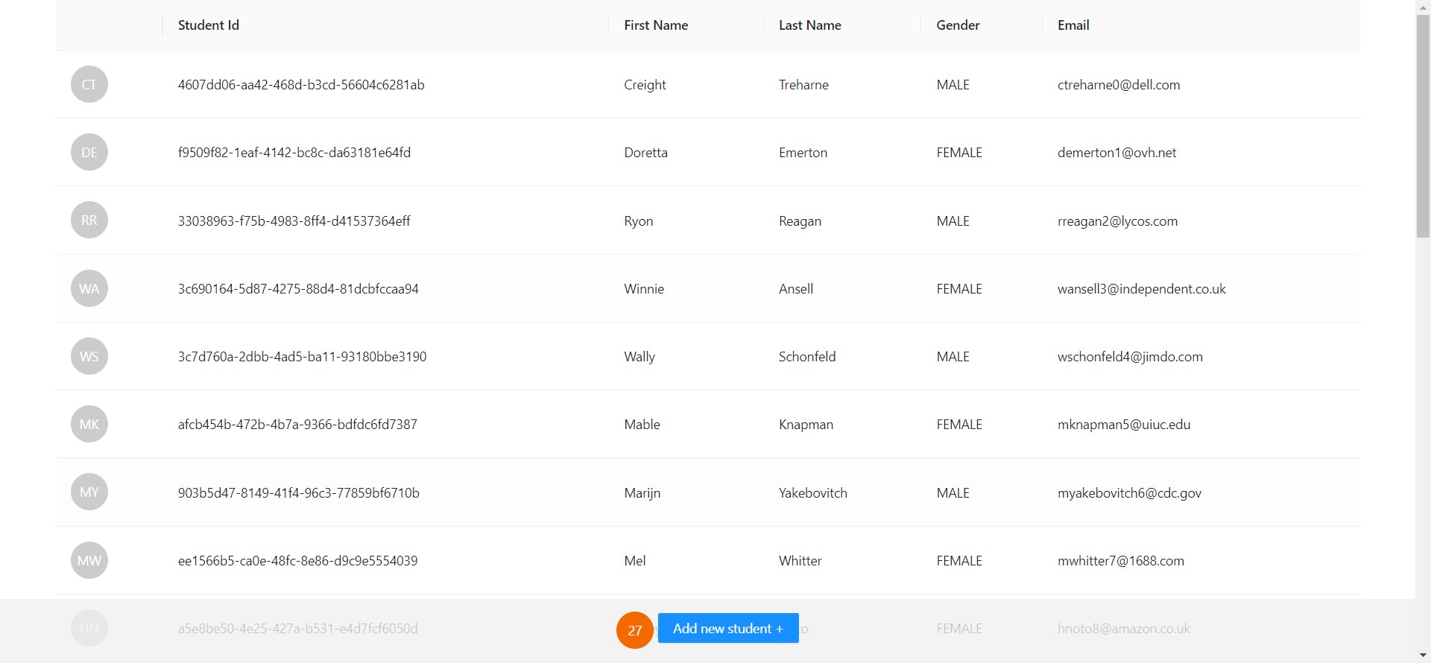Click the MK avatar icon
Screen dimensions: 1431x663
(89, 424)
